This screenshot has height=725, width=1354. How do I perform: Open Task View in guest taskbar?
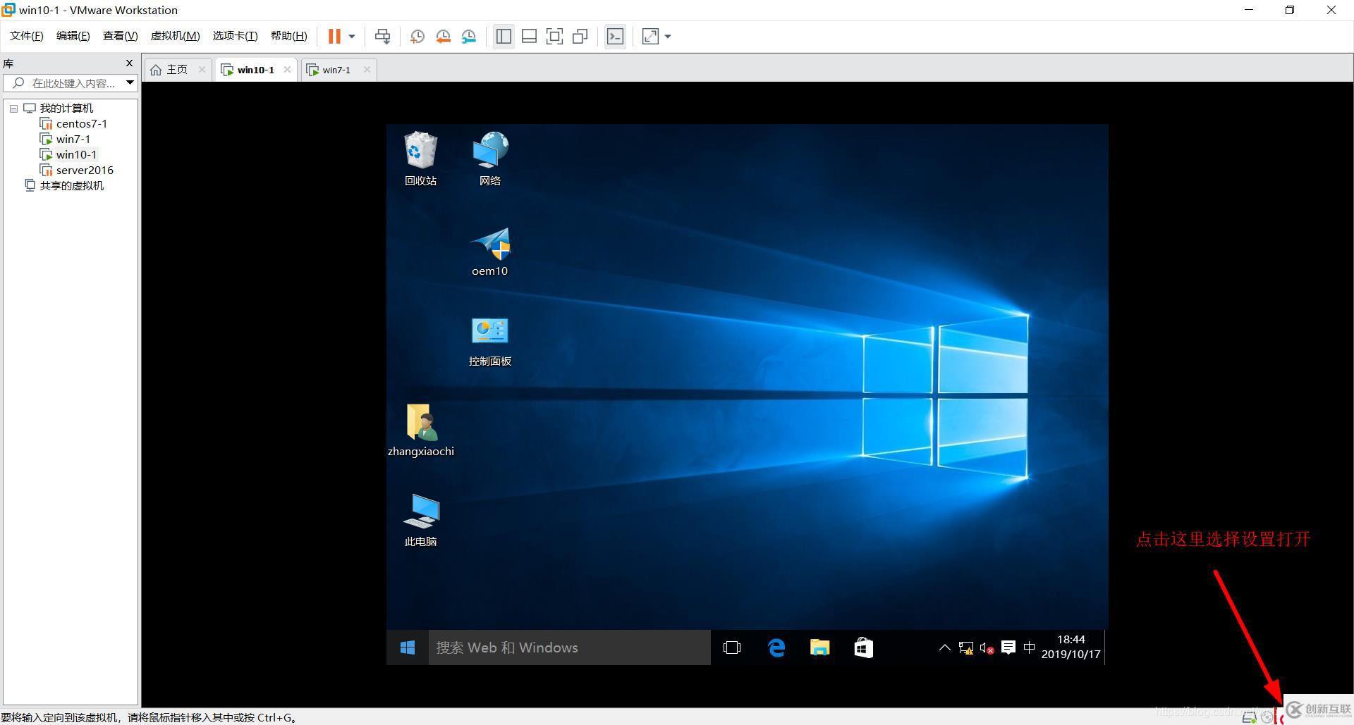732,647
